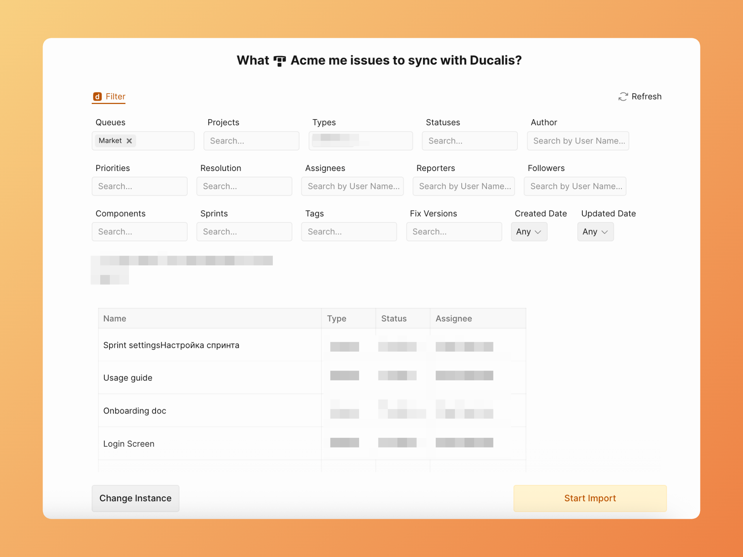This screenshot has width=743, height=557.
Task: Click the Change Instance button
Action: 135,498
